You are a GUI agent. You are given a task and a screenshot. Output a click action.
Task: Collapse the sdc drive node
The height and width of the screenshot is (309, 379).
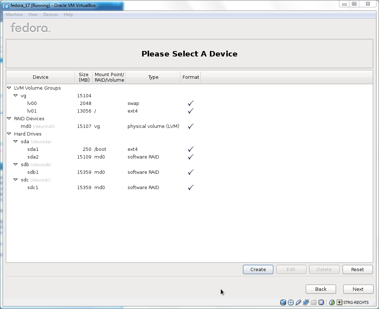click(16, 180)
